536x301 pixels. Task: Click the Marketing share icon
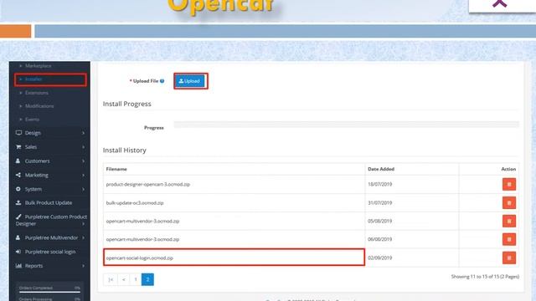tap(18, 175)
